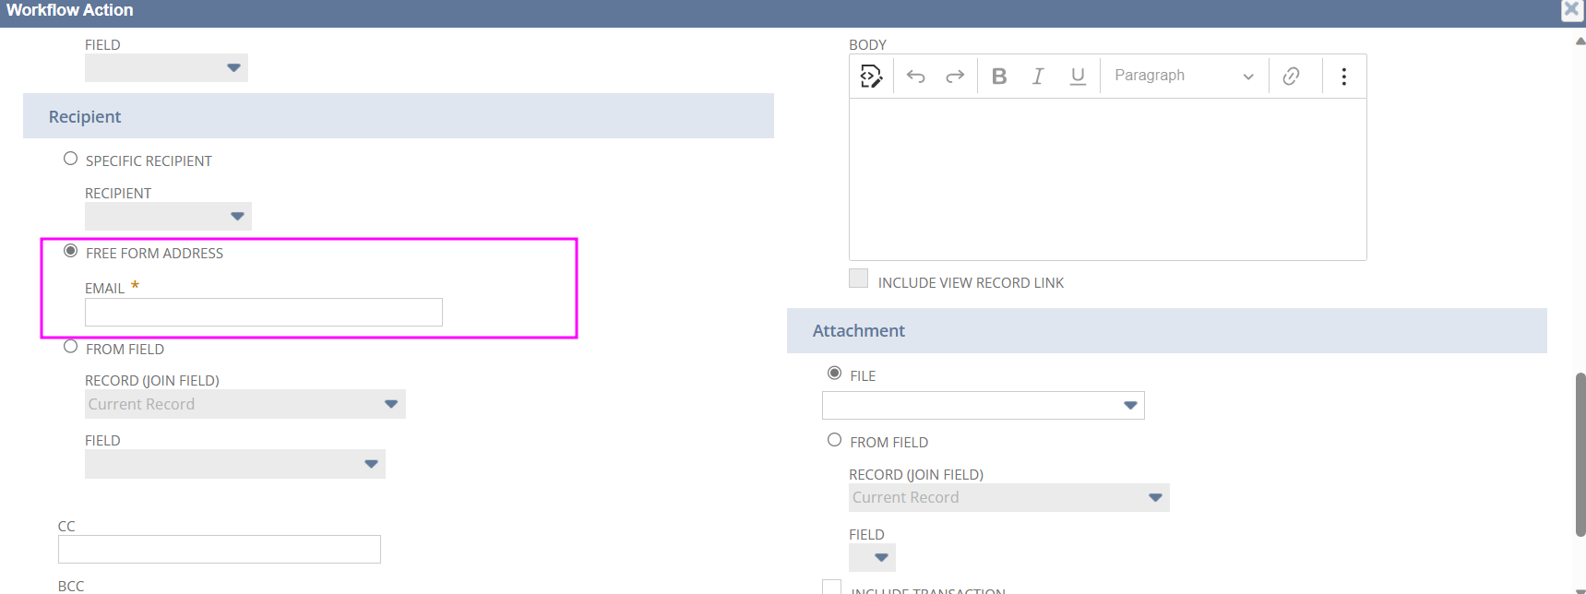Click the vertical scrollbar thumb
This screenshot has width=1586, height=594.
click(1580, 454)
